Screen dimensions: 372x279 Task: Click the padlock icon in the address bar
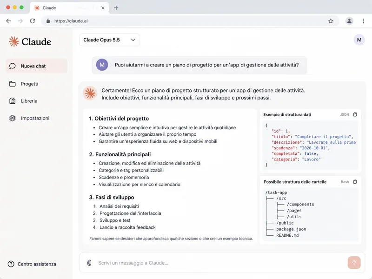click(x=48, y=21)
